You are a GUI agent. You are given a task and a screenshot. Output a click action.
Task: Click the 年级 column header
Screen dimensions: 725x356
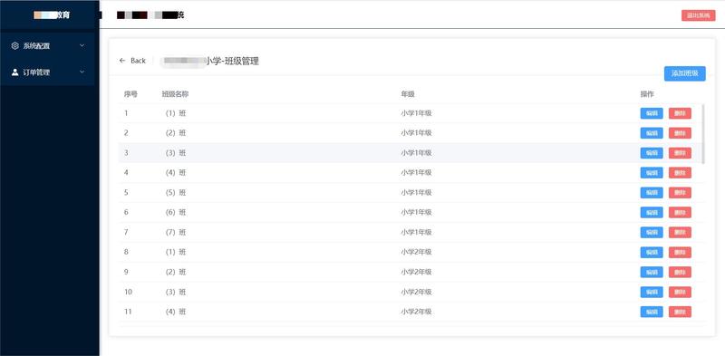click(408, 94)
